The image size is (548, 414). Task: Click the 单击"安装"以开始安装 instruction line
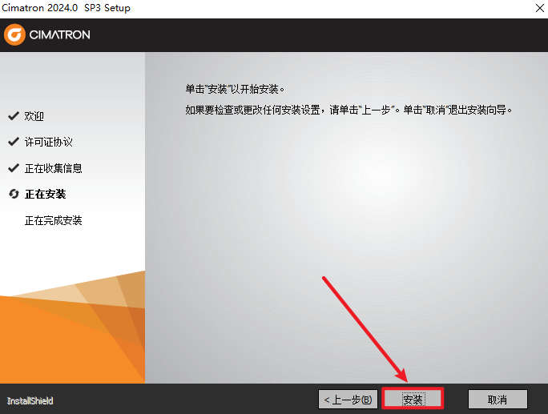point(235,88)
